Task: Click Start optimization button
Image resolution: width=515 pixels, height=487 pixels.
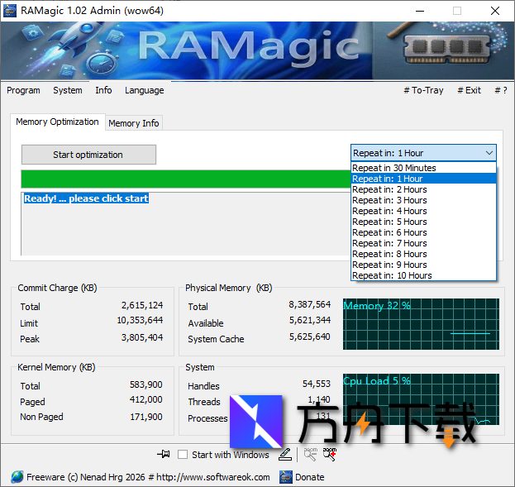Action: [88, 155]
